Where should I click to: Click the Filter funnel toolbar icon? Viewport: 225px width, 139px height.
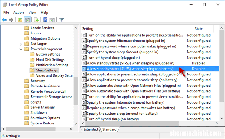click(61, 20)
